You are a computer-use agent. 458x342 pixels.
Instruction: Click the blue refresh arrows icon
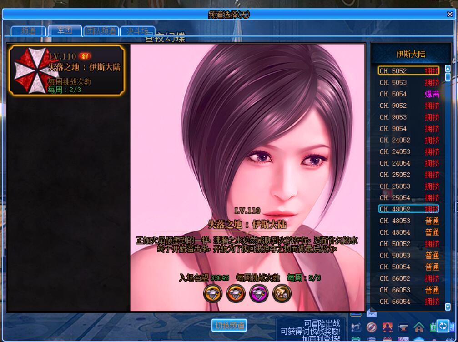443,326
